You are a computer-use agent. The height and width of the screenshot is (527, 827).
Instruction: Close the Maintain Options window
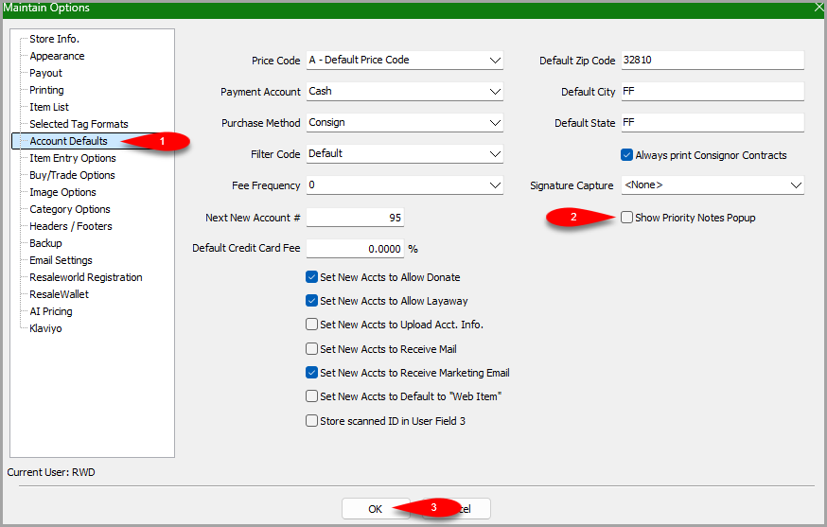click(x=819, y=8)
